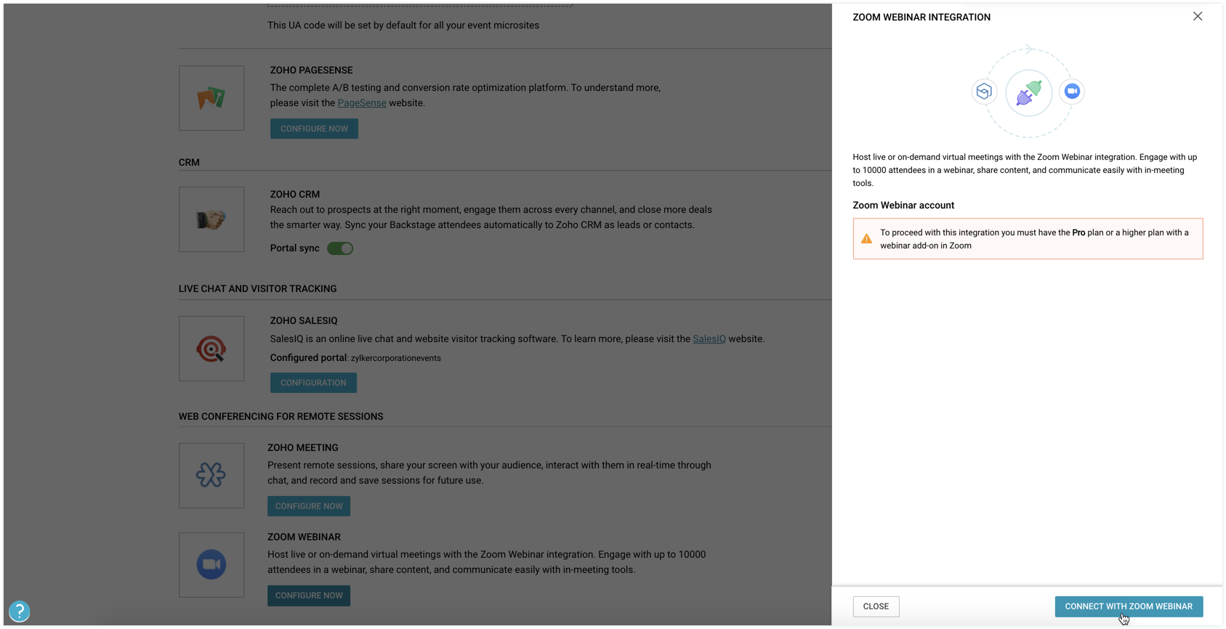
Task: Open the help question mark icon
Action: [20, 611]
